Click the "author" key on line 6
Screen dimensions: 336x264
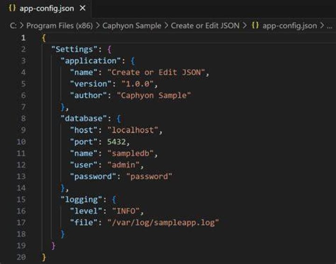click(x=88, y=95)
